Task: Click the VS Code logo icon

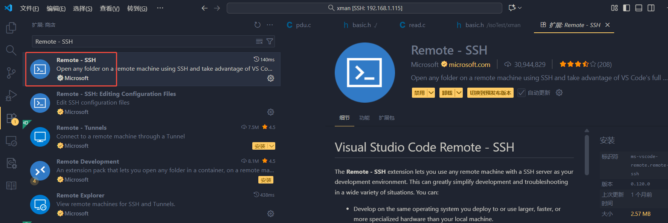Action: 8,8
